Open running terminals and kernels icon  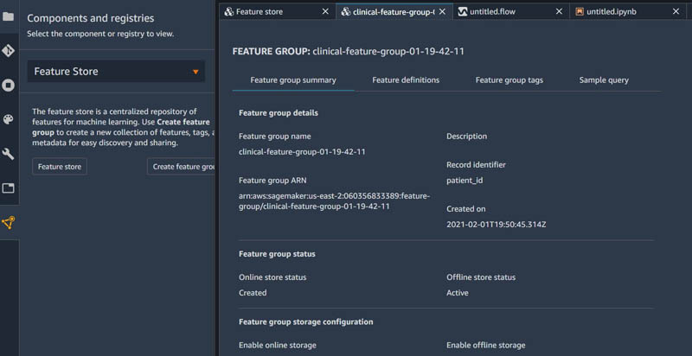[8, 85]
